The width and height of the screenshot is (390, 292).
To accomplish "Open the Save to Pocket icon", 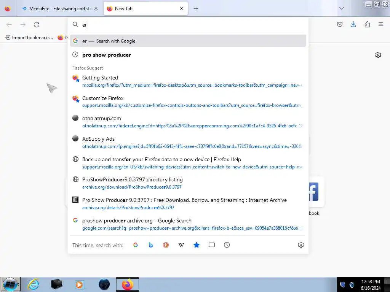I will click(339, 24).
